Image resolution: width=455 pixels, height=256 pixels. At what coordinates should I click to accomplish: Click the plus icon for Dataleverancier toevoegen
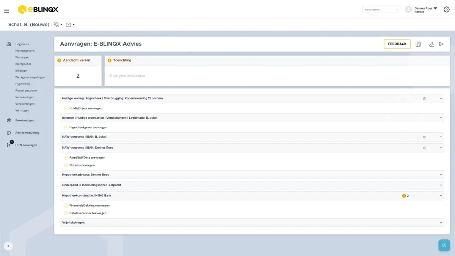click(66, 213)
